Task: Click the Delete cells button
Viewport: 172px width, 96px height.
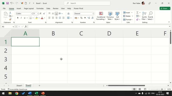Action: (127, 16)
